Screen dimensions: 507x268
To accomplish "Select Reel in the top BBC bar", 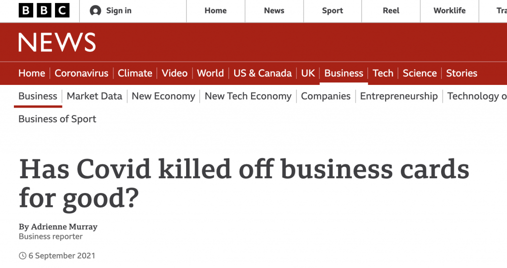I will [x=391, y=11].
